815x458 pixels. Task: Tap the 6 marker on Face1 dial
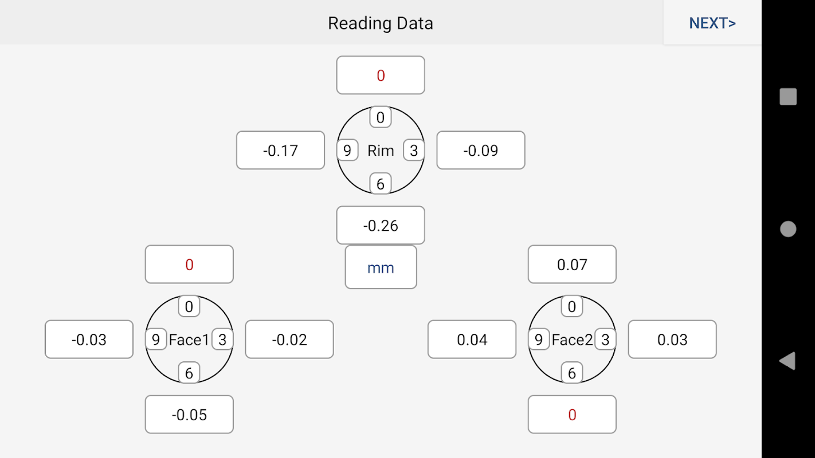pyautogui.click(x=189, y=373)
